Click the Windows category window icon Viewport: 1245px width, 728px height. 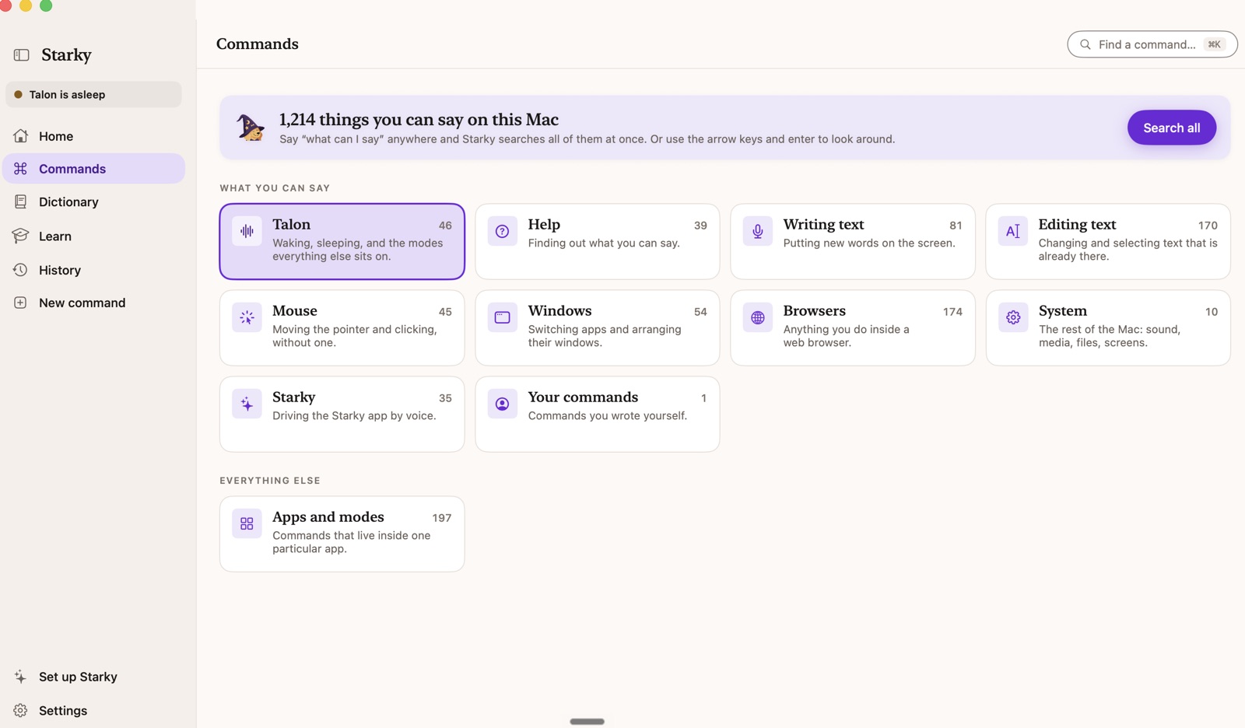click(503, 317)
